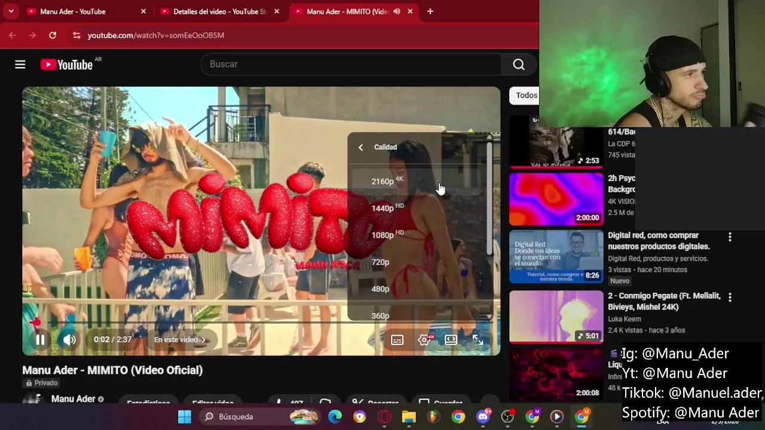Screen dimensions: 765x430
Task: Select the 'Todos' filter chip
Action: click(527, 95)
